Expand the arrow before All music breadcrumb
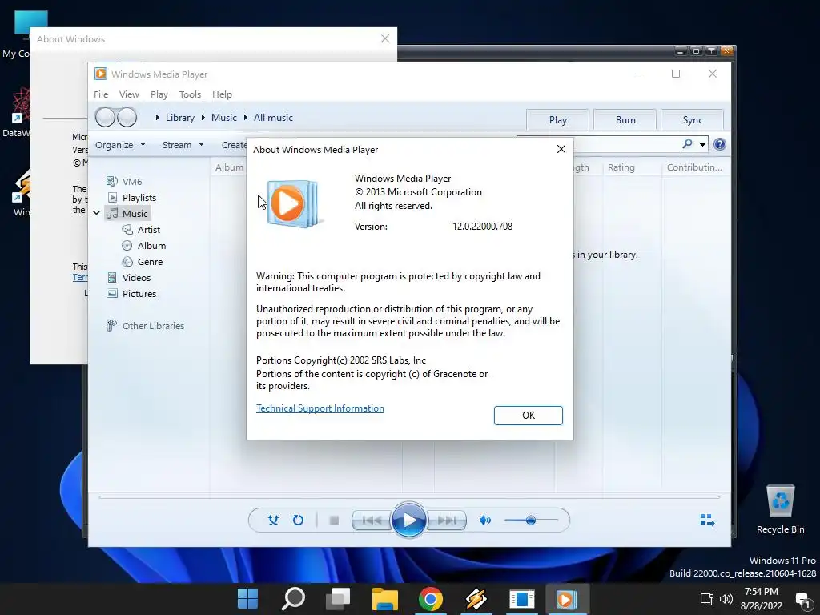The width and height of the screenshot is (820, 615). click(x=245, y=118)
